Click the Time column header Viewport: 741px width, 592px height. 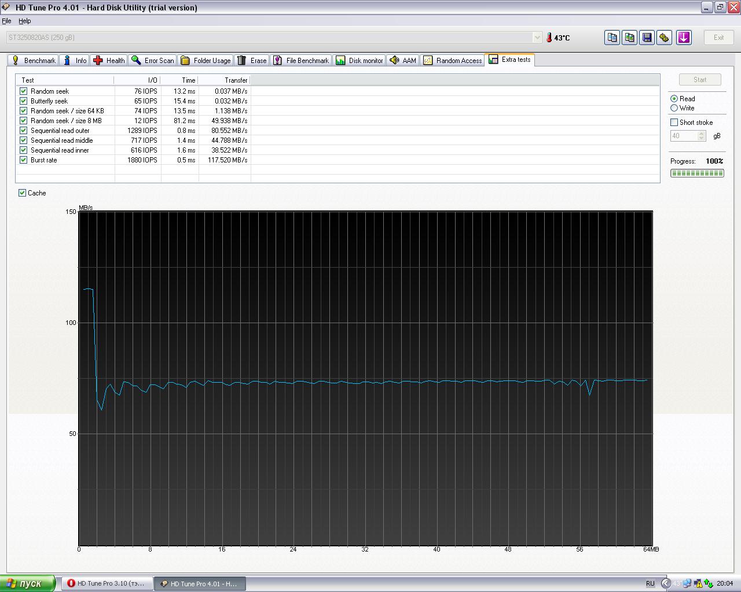click(x=179, y=80)
